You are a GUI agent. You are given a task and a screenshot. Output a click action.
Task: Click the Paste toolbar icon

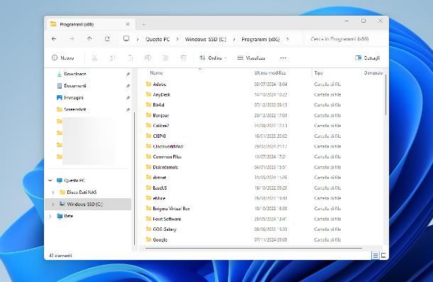[x=130, y=58]
